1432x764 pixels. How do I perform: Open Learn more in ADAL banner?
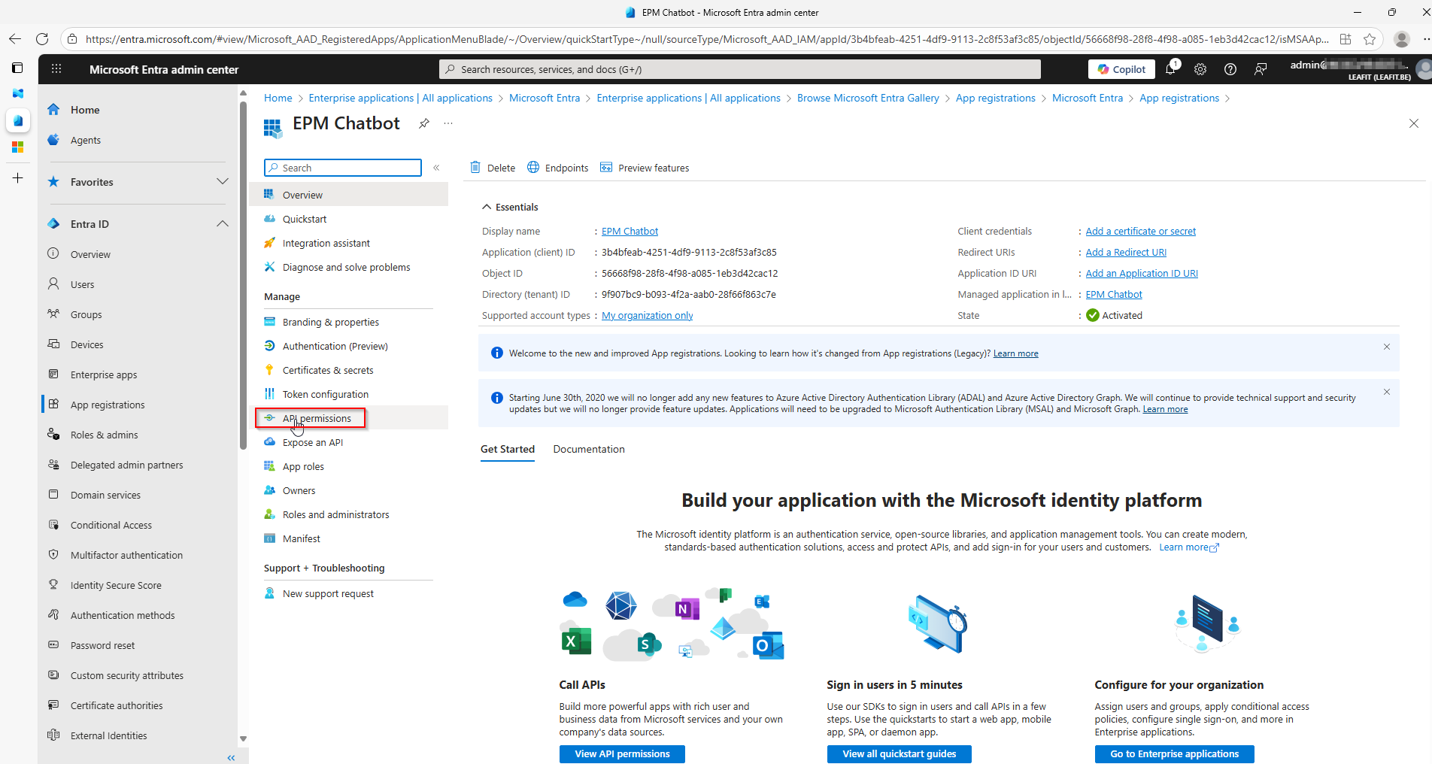[x=1165, y=409]
